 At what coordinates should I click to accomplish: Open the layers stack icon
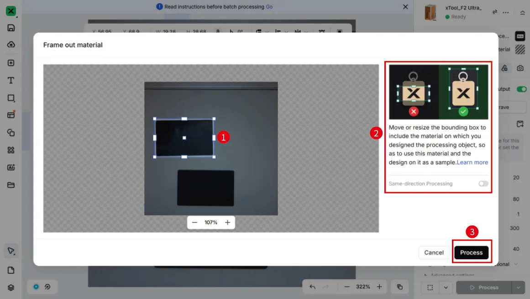[11, 288]
